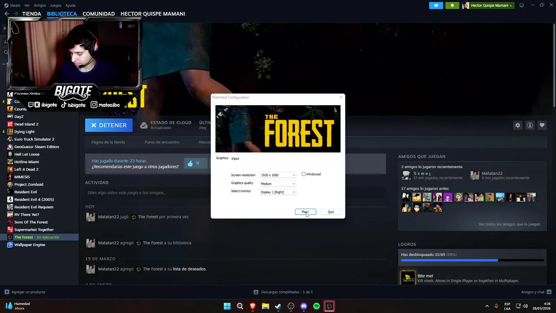556x313 pixels.
Task: Open the Amigos menu
Action: coord(40,5)
